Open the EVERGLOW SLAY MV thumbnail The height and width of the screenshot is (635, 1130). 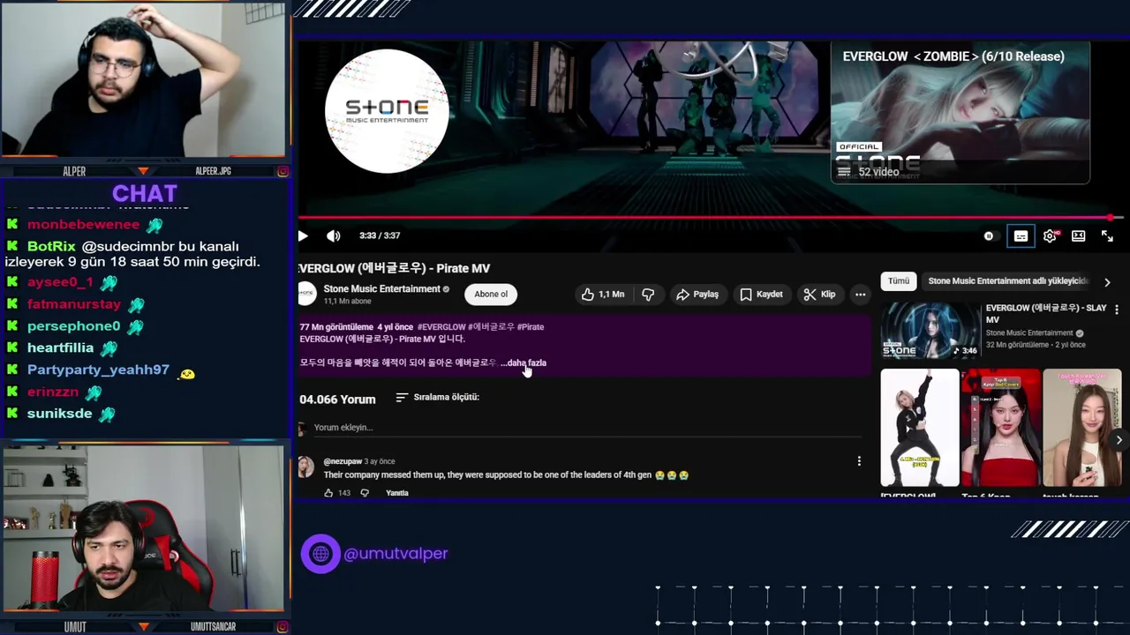(x=930, y=331)
